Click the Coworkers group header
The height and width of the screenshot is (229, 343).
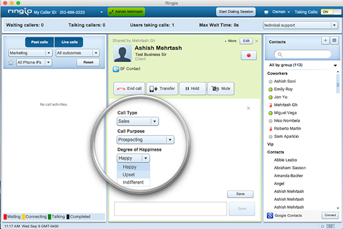pyautogui.click(x=277, y=74)
